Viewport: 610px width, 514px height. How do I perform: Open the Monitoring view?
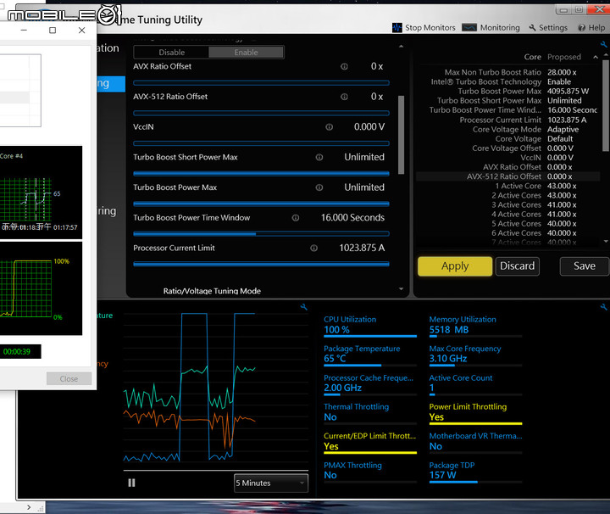pos(491,28)
